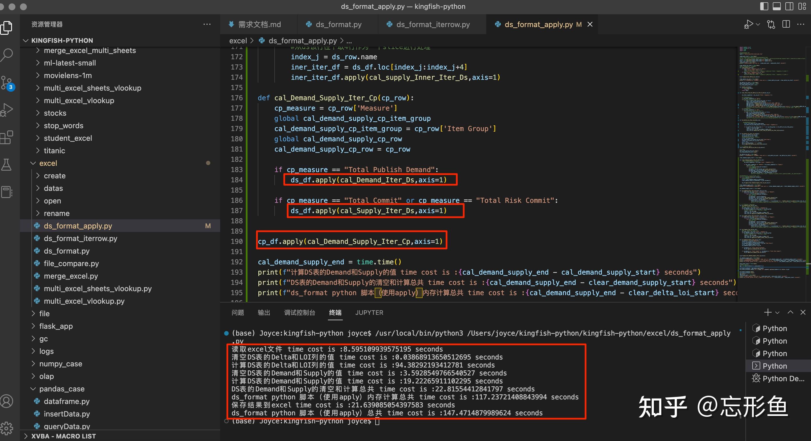Open the Run and Debug view
Viewport: 811px width, 441px height.
(x=7, y=109)
